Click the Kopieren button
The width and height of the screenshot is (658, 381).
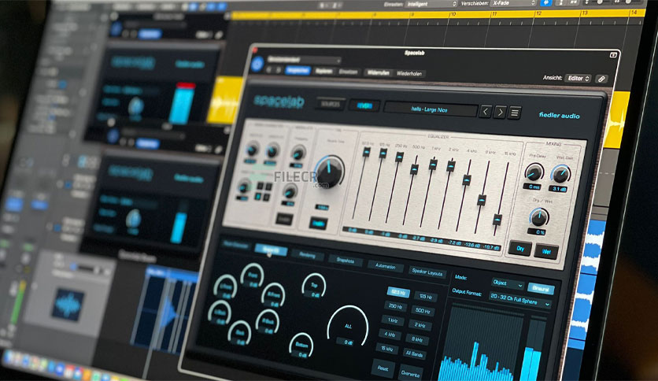324,72
